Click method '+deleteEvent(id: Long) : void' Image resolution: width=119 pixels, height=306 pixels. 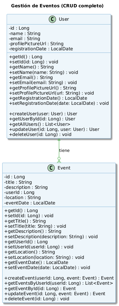tap(37, 299)
